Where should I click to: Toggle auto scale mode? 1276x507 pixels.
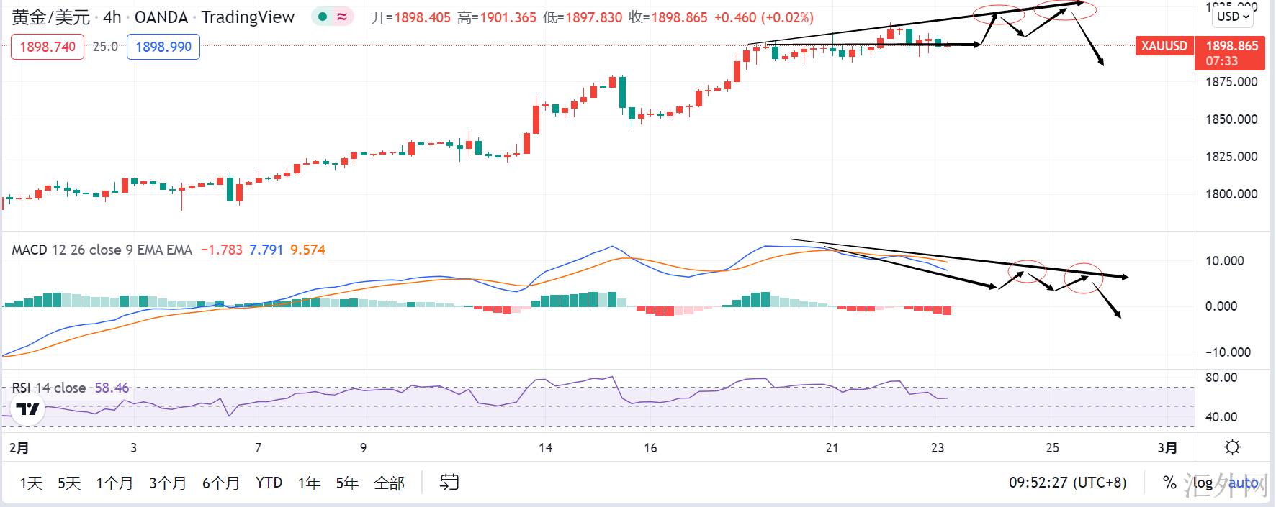[1244, 483]
